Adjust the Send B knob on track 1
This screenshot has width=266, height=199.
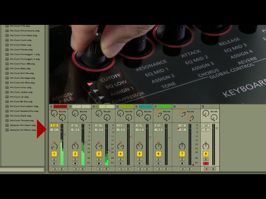click(x=62, y=117)
